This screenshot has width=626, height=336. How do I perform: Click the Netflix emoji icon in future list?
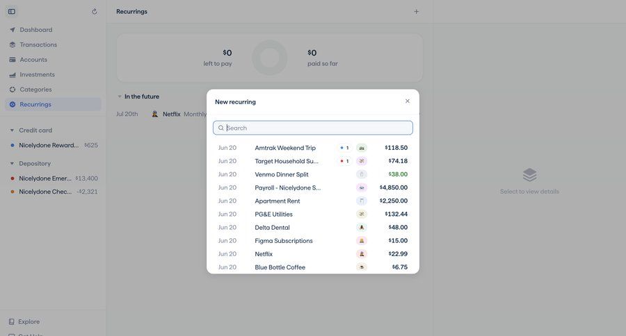[155, 114]
